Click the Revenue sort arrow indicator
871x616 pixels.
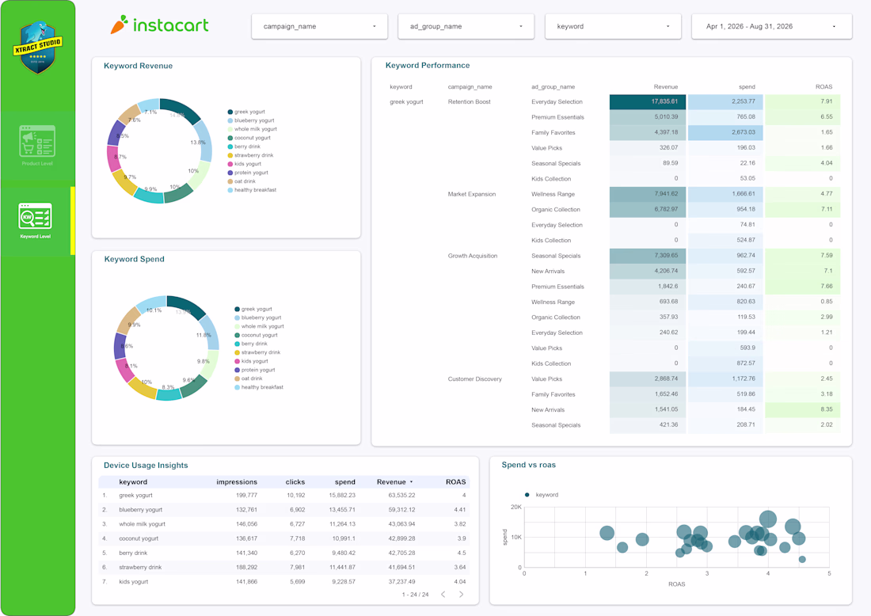pyautogui.click(x=412, y=482)
